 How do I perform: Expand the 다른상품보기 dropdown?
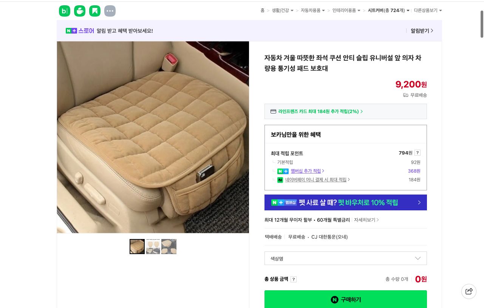click(427, 11)
